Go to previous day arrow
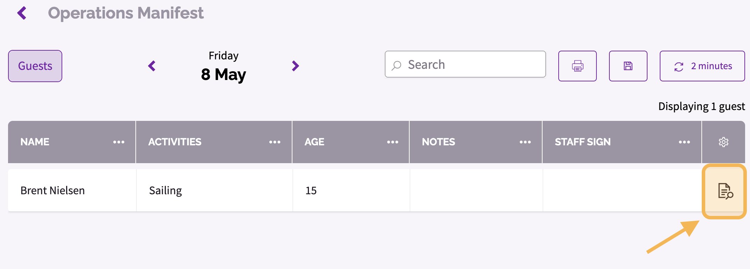750x269 pixels. pyautogui.click(x=152, y=66)
